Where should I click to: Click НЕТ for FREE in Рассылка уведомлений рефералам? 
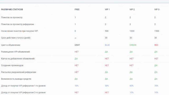[77, 72]
